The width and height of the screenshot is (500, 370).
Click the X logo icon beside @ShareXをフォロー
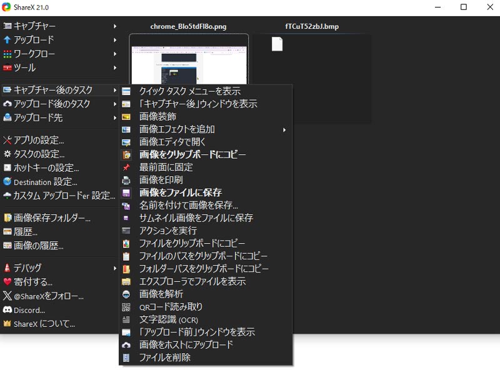click(7, 296)
